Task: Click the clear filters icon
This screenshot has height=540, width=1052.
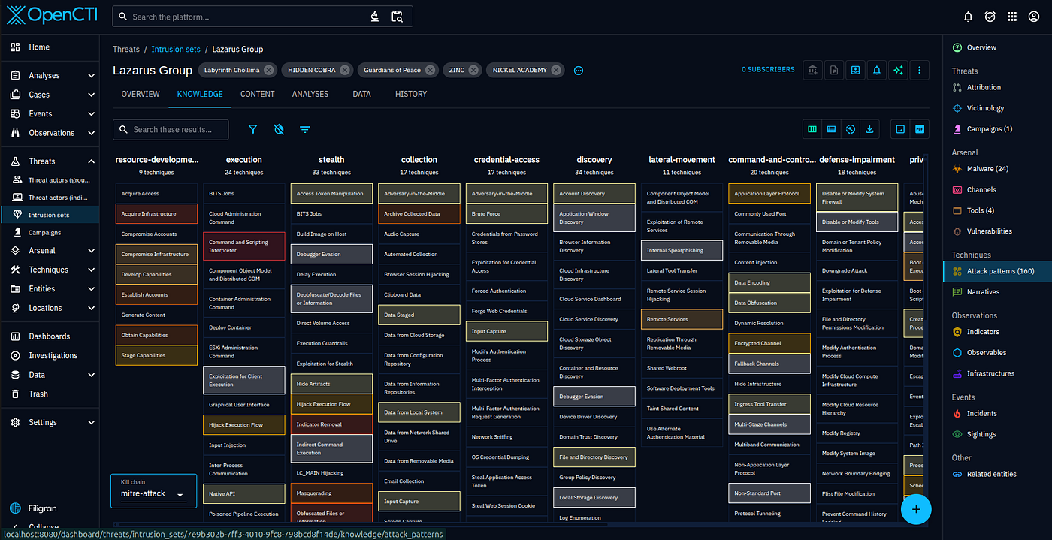Action: [279, 129]
